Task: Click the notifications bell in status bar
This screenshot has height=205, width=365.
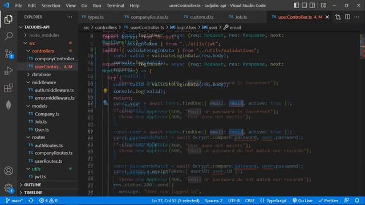Action: tap(357, 200)
